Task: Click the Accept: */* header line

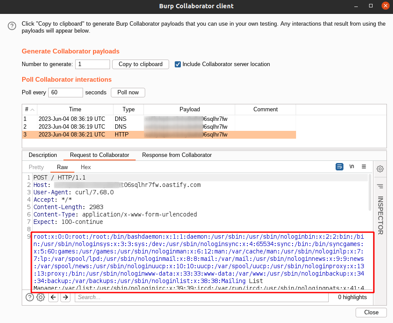Action: (x=53, y=200)
